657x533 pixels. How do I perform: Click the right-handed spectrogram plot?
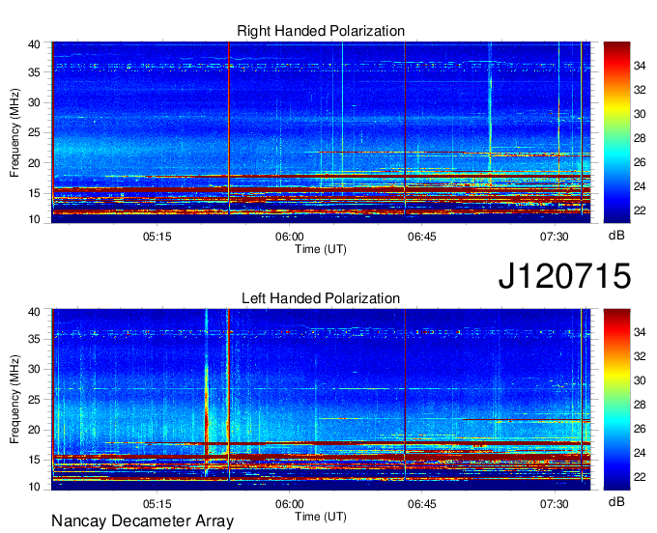pos(321,132)
